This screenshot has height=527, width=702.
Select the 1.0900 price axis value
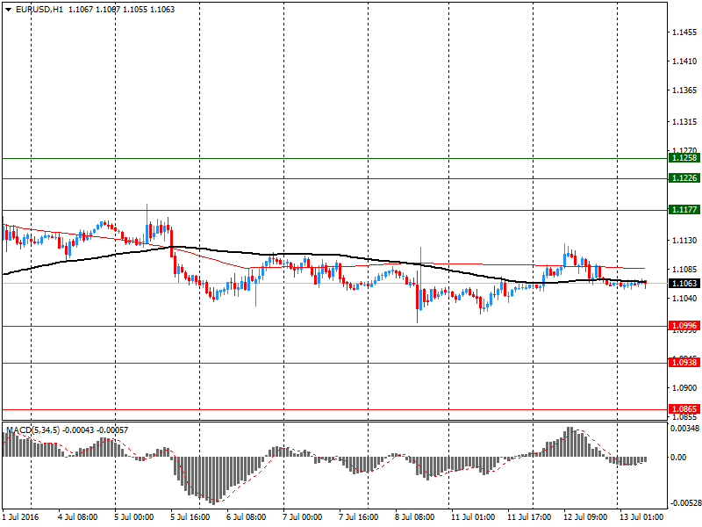684,388
